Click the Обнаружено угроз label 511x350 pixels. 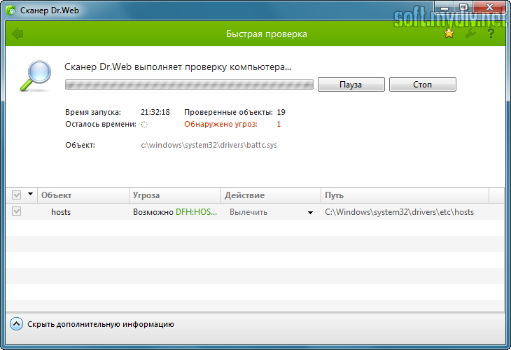coord(220,124)
